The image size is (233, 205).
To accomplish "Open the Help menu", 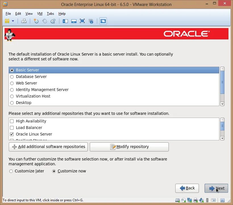I will [62, 14].
